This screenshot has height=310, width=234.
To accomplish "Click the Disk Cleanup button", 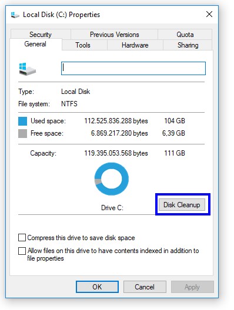I will 182,205.
